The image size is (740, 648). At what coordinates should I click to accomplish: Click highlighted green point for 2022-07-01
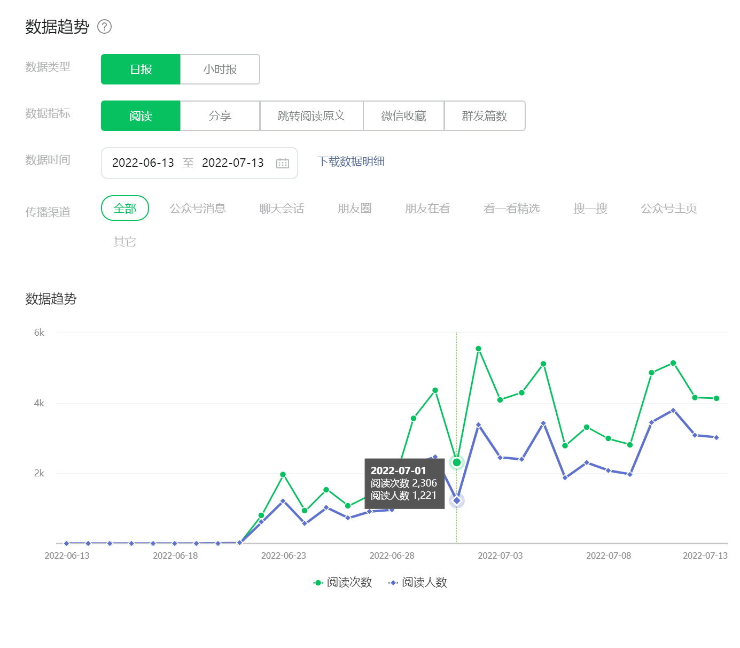pos(457,462)
